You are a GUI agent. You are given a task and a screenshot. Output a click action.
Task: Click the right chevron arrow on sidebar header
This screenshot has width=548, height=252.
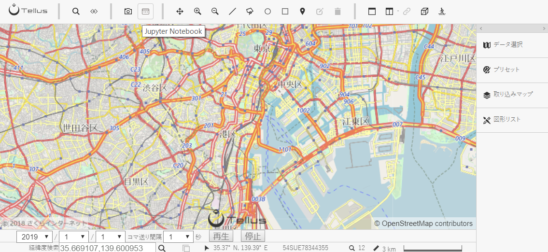coord(544,28)
